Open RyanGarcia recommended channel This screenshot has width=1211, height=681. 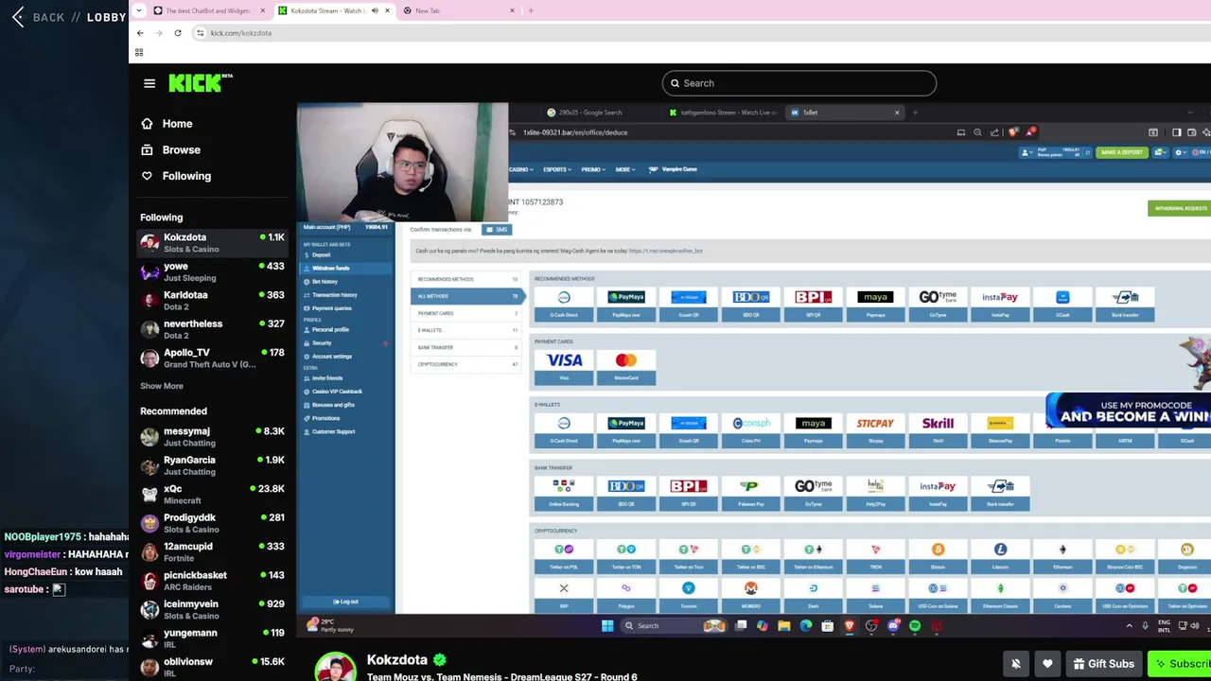click(x=212, y=465)
